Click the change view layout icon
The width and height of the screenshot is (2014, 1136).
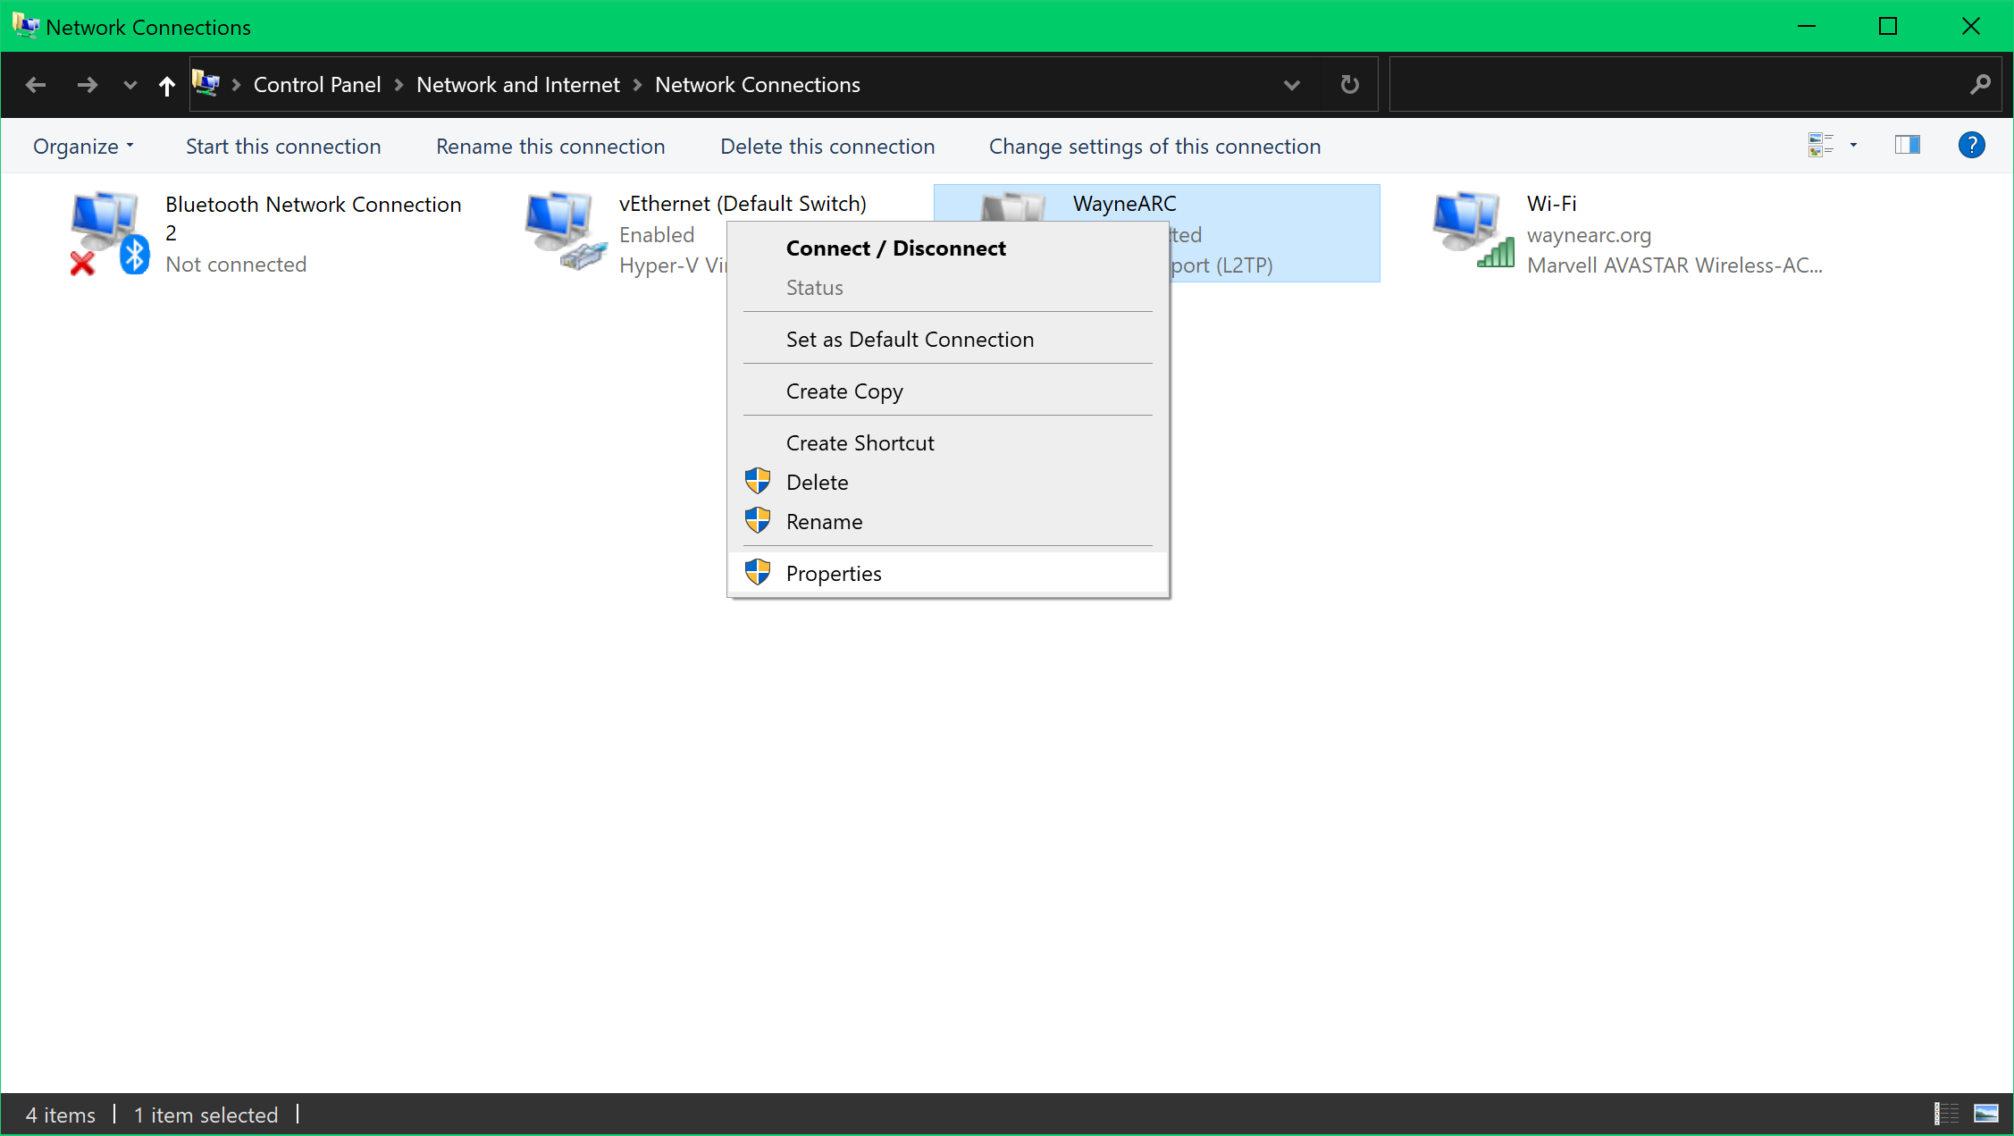pos(1820,145)
